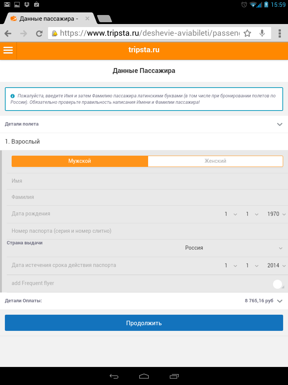Image resolution: width=288 pixels, height=385 pixels.
Task: Go back with browser back arrow
Action: (x=8, y=33)
